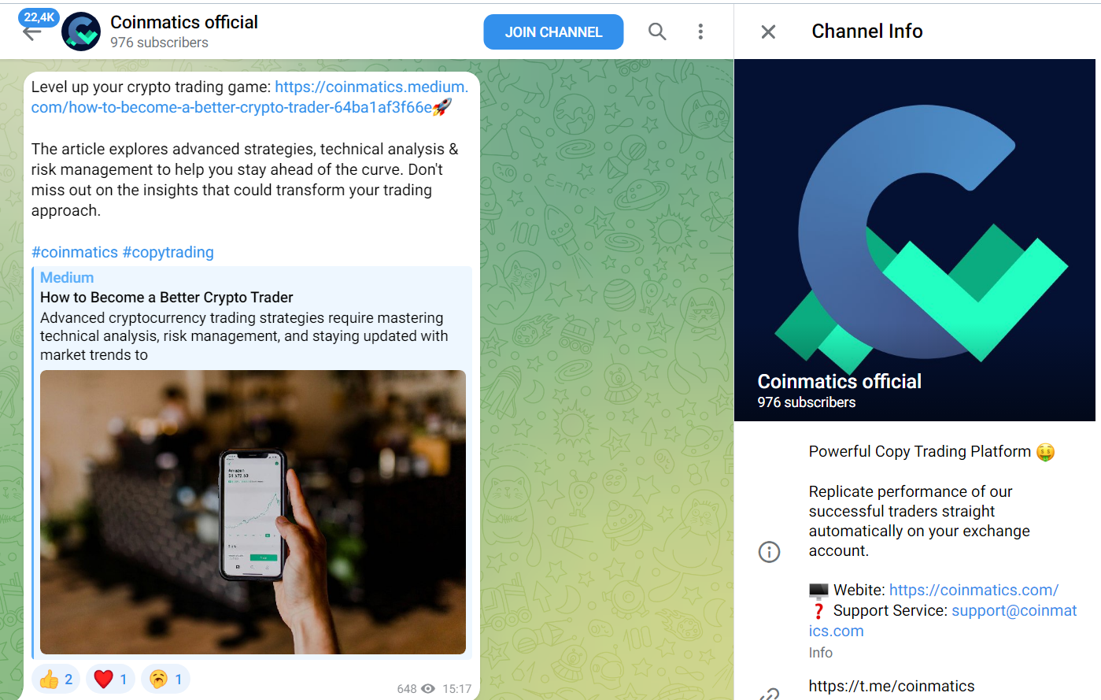Click JOIN CHANNEL button
The width and height of the screenshot is (1101, 700).
tap(553, 32)
